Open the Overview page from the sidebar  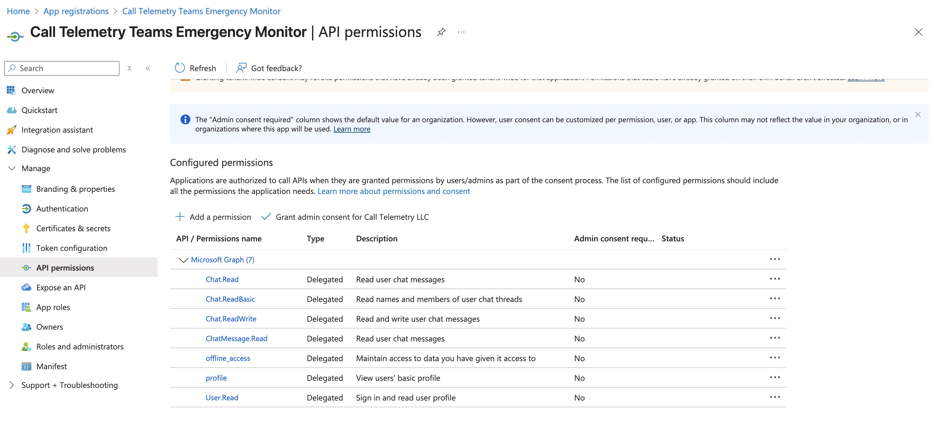coord(38,90)
